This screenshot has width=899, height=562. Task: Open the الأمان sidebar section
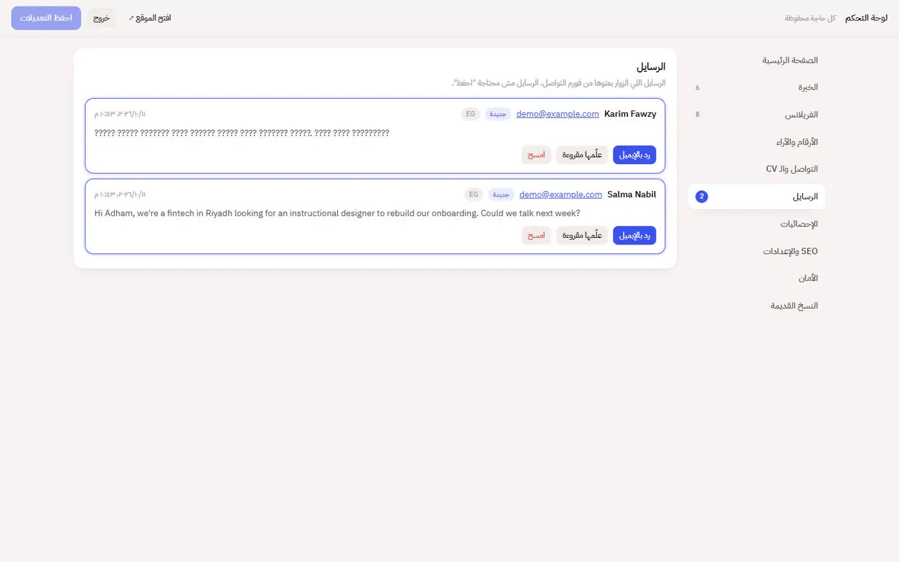(756, 278)
